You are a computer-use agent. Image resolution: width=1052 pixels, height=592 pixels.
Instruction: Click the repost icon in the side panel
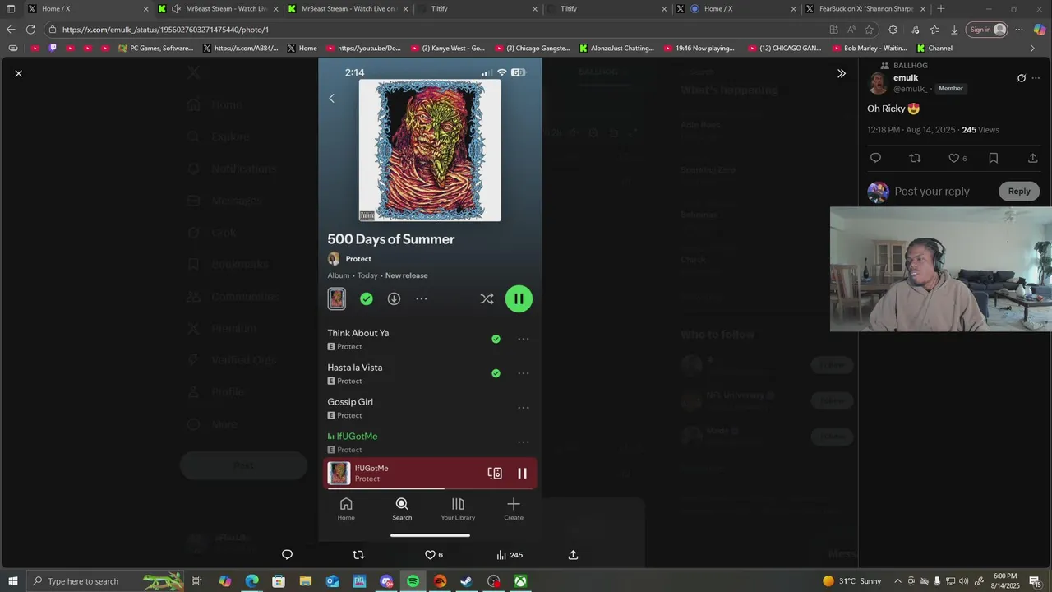click(x=915, y=158)
